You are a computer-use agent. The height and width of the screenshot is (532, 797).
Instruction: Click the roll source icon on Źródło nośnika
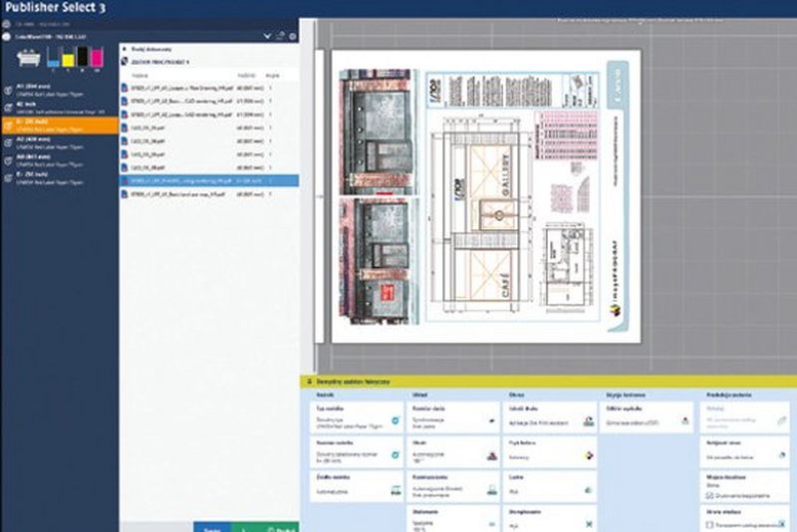pyautogui.click(x=395, y=490)
